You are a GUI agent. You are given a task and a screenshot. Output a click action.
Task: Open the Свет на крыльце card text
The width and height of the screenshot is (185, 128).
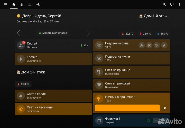coord(118,72)
